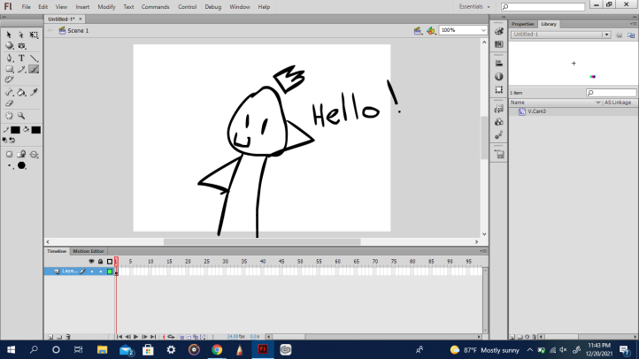Choose the Eraser tool
The width and height of the screenshot is (639, 359).
(10, 103)
